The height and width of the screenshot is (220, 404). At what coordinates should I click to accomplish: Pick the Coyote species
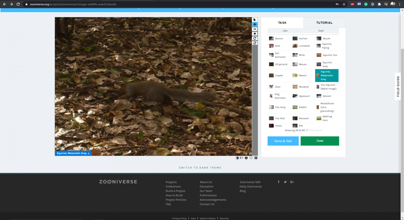click(x=279, y=76)
